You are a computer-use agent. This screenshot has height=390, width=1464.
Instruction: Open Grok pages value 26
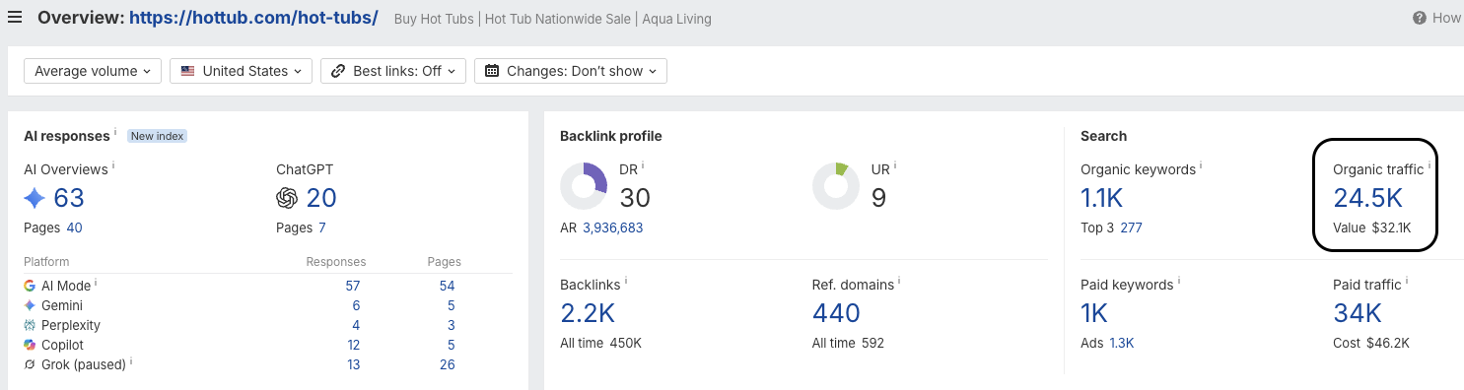[x=447, y=364]
